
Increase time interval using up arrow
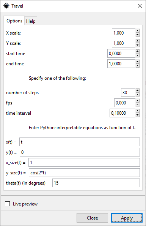tap(138, 111)
